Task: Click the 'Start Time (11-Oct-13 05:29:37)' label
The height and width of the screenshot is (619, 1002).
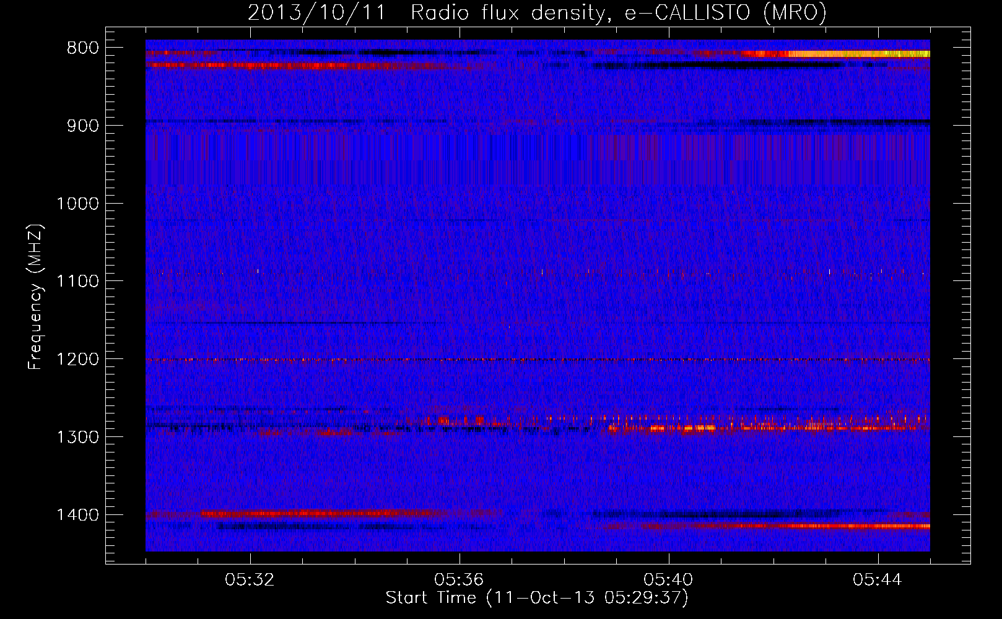Action: (537, 598)
